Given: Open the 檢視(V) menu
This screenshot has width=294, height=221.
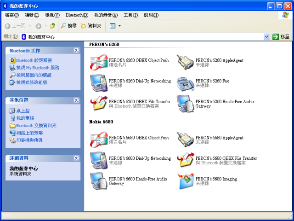Looking at the screenshot, I should 52,15.
